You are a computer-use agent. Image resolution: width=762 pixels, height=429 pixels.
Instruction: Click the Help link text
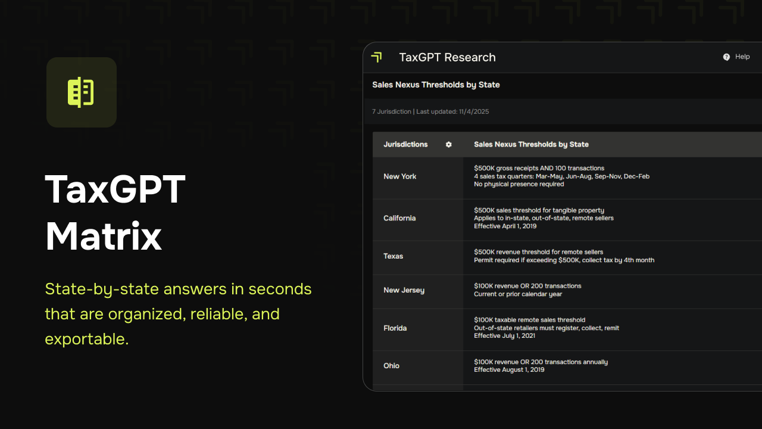(742, 57)
